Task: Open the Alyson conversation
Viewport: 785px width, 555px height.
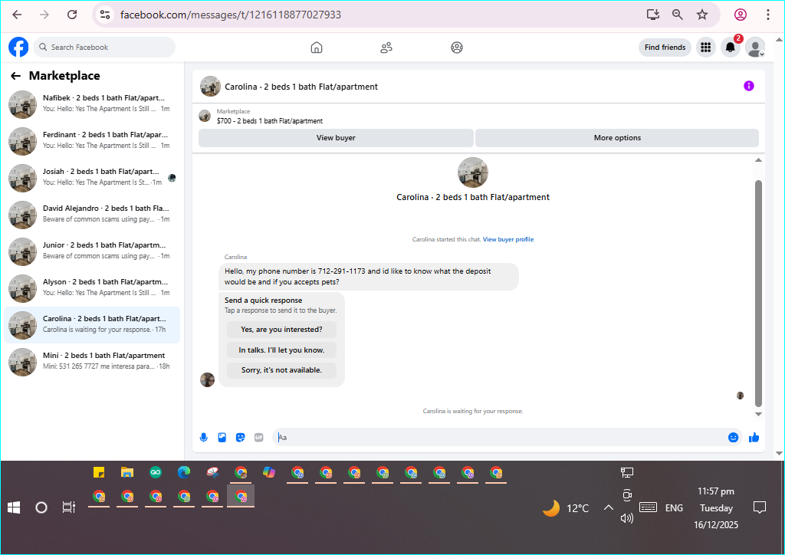Action: [x=92, y=287]
